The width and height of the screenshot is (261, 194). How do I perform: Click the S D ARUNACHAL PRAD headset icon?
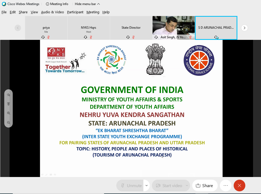pos(216,37)
